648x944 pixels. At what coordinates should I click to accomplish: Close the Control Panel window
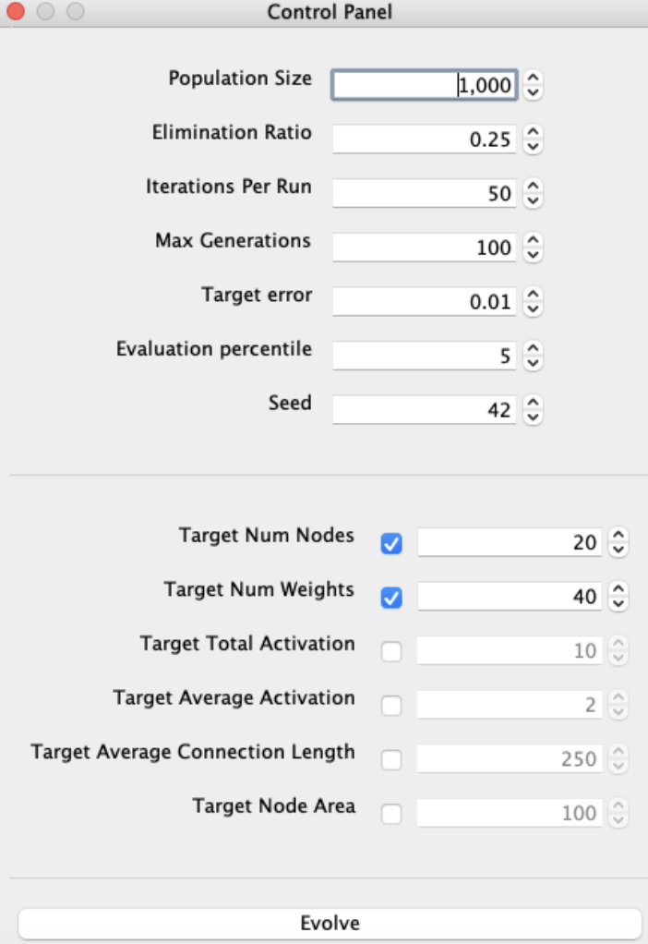tap(17, 12)
